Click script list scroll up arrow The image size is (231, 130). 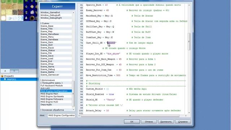[x=73, y=13]
